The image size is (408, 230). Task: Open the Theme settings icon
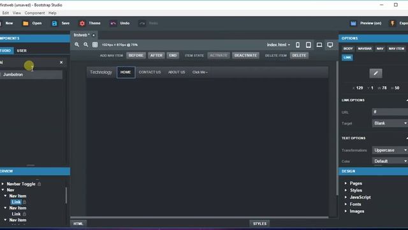[82, 24]
